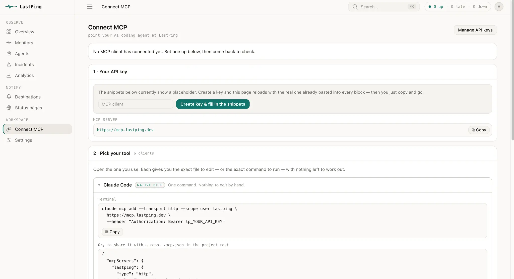Click the Monitors pulse icon

(9, 43)
